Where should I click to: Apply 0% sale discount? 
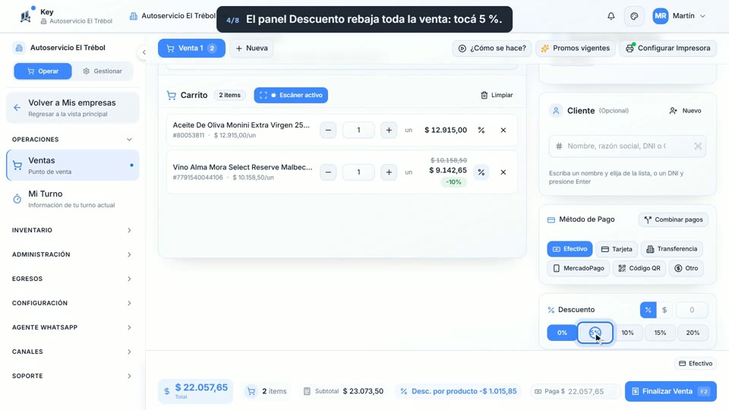point(562,333)
